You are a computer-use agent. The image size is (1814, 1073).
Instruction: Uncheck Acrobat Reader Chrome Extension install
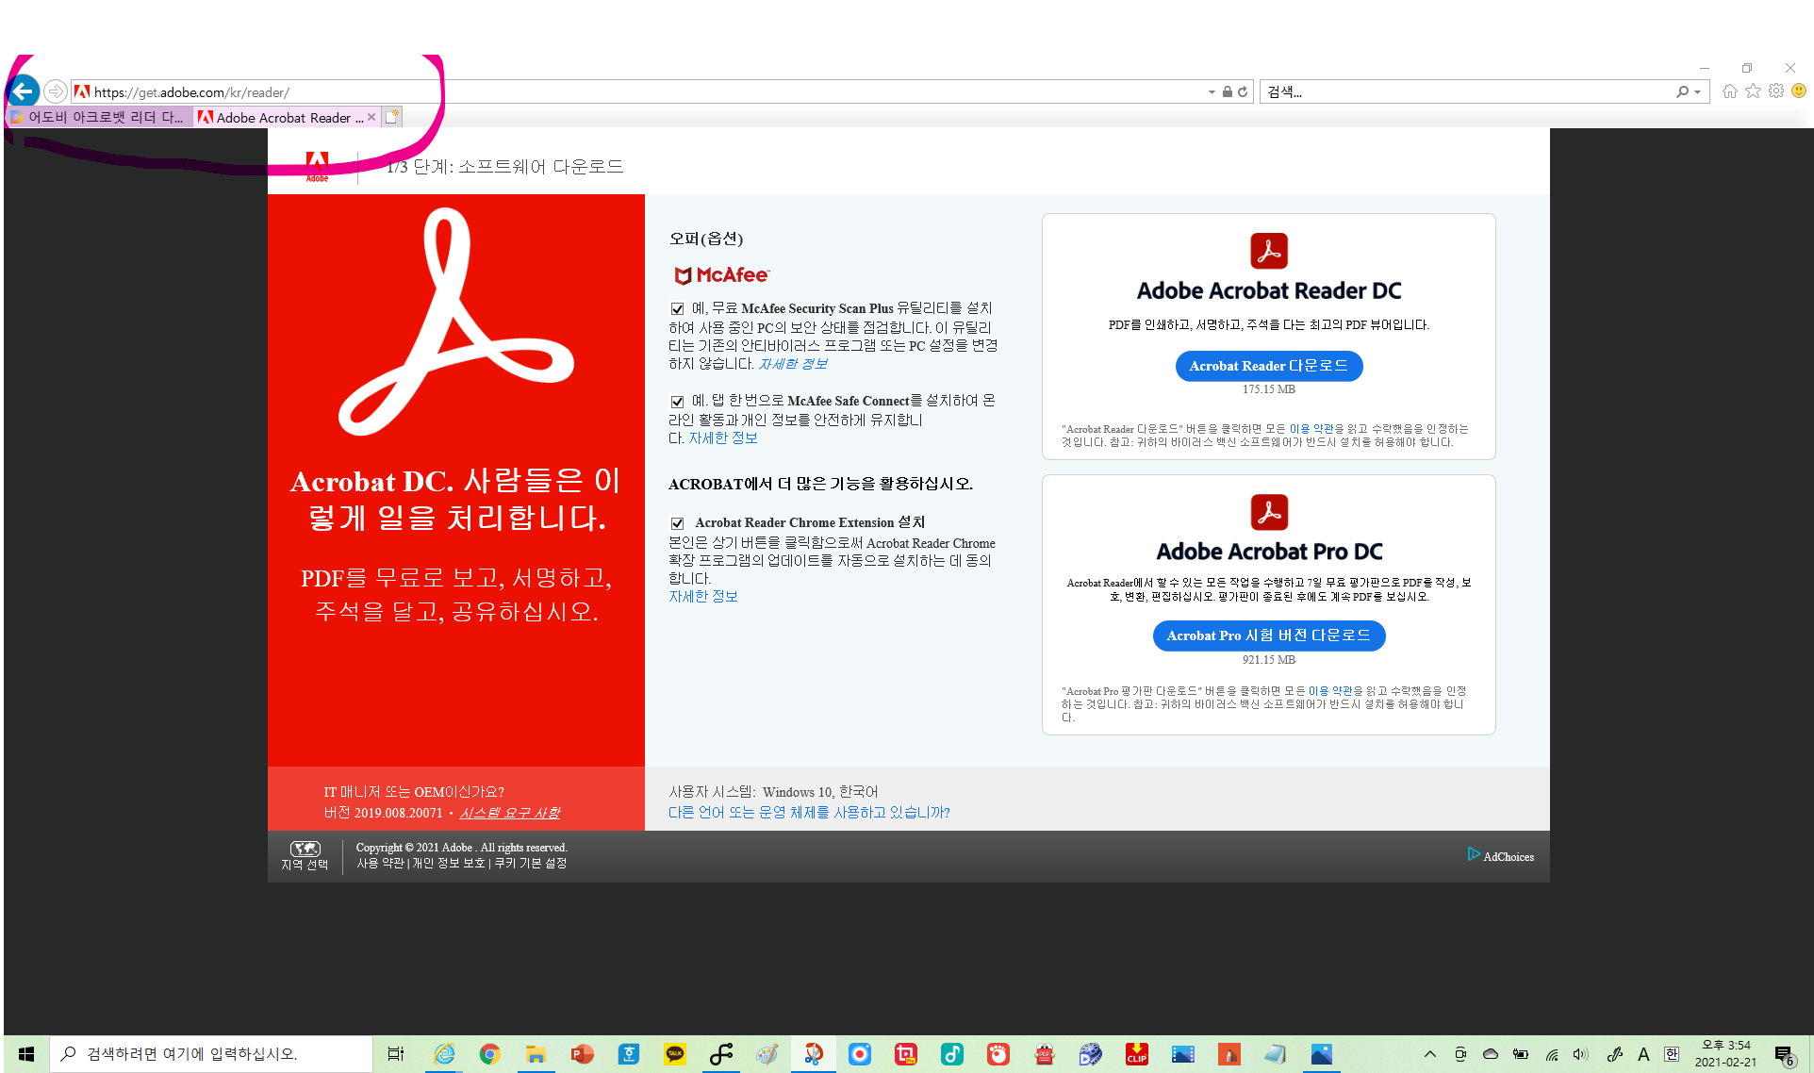pyautogui.click(x=677, y=523)
